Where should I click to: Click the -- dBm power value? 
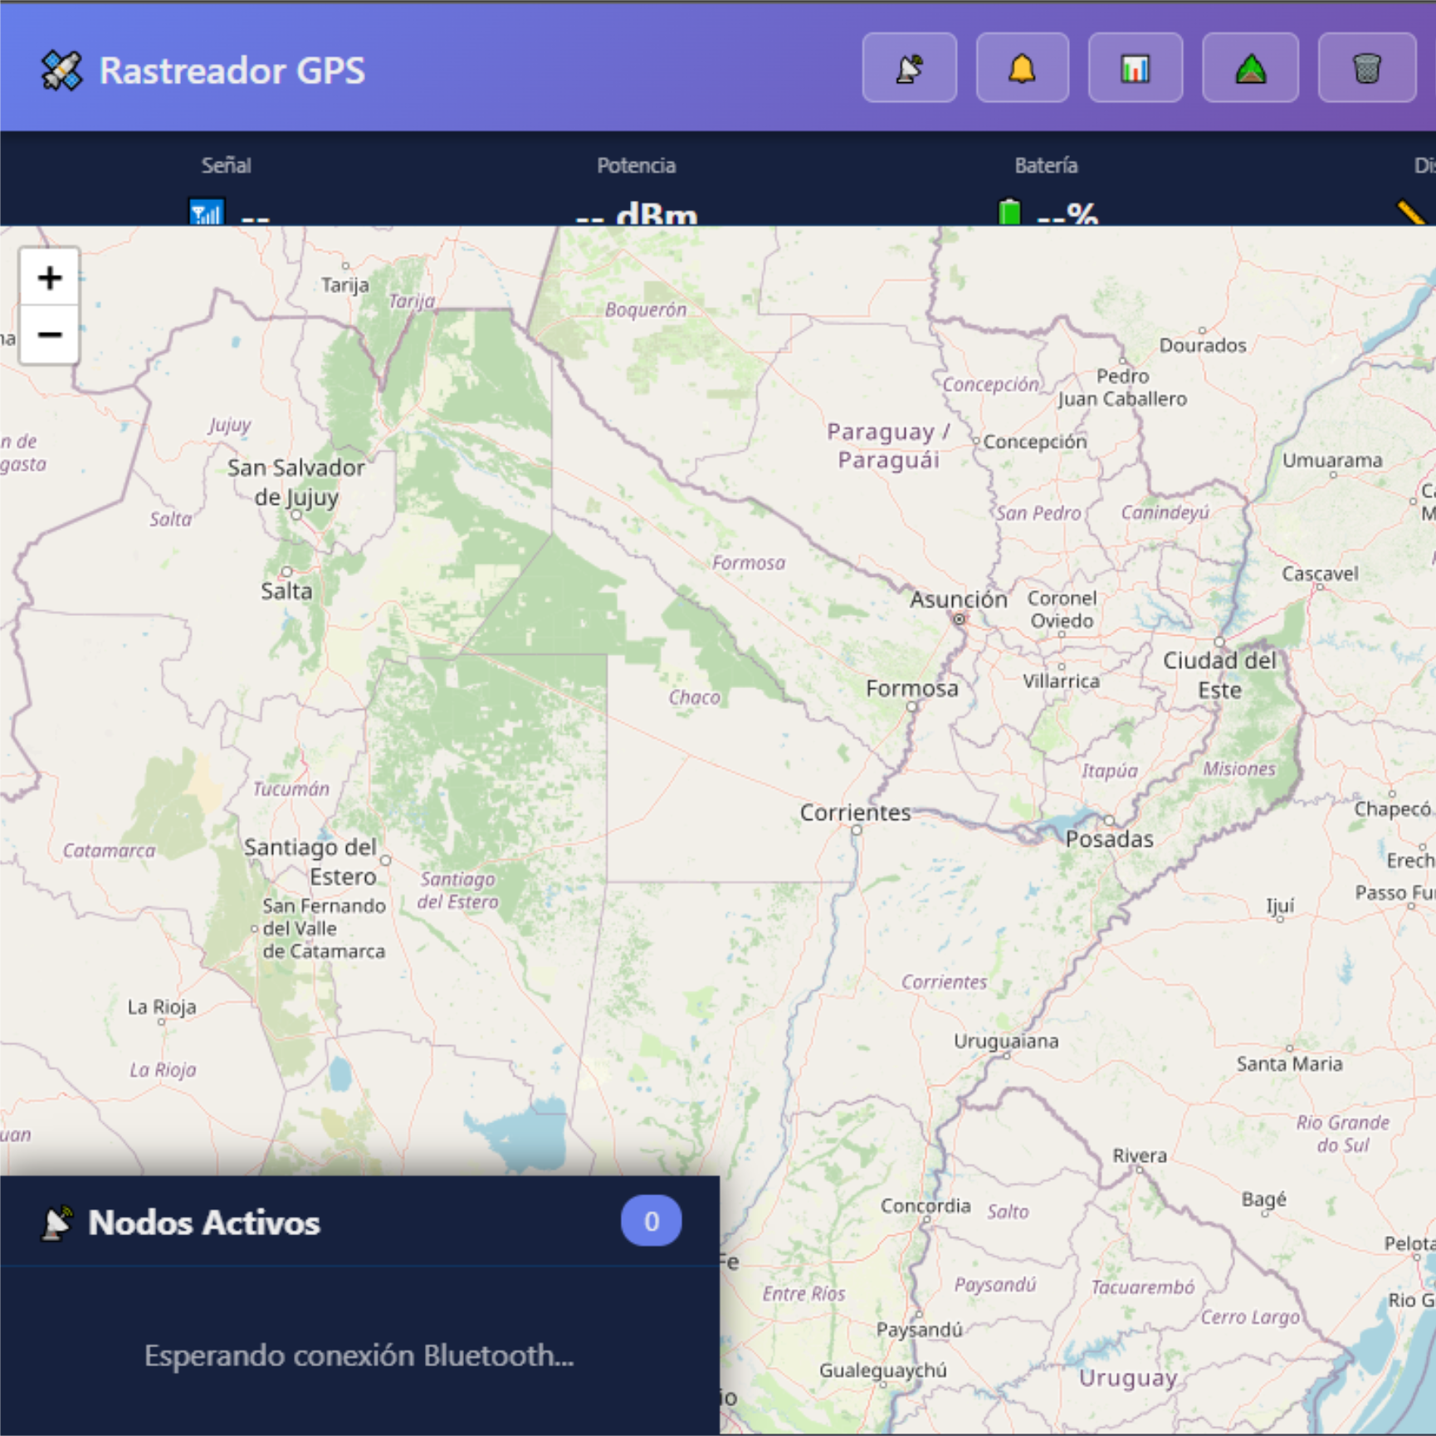(635, 216)
